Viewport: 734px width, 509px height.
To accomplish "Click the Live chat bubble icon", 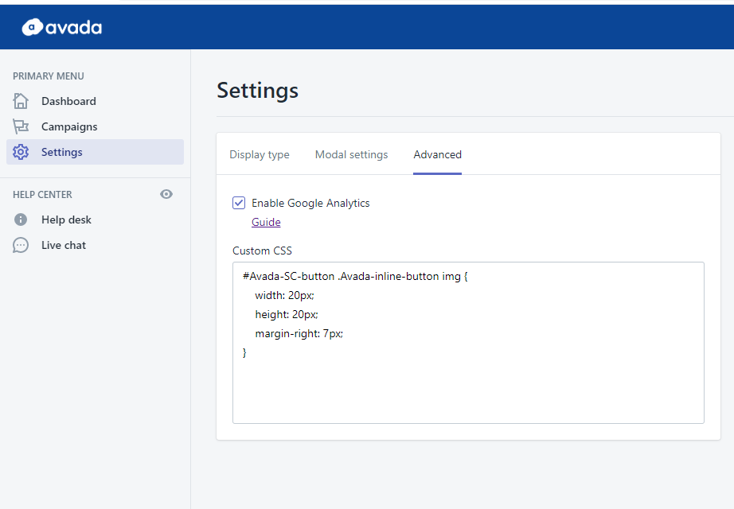I will click(x=21, y=245).
